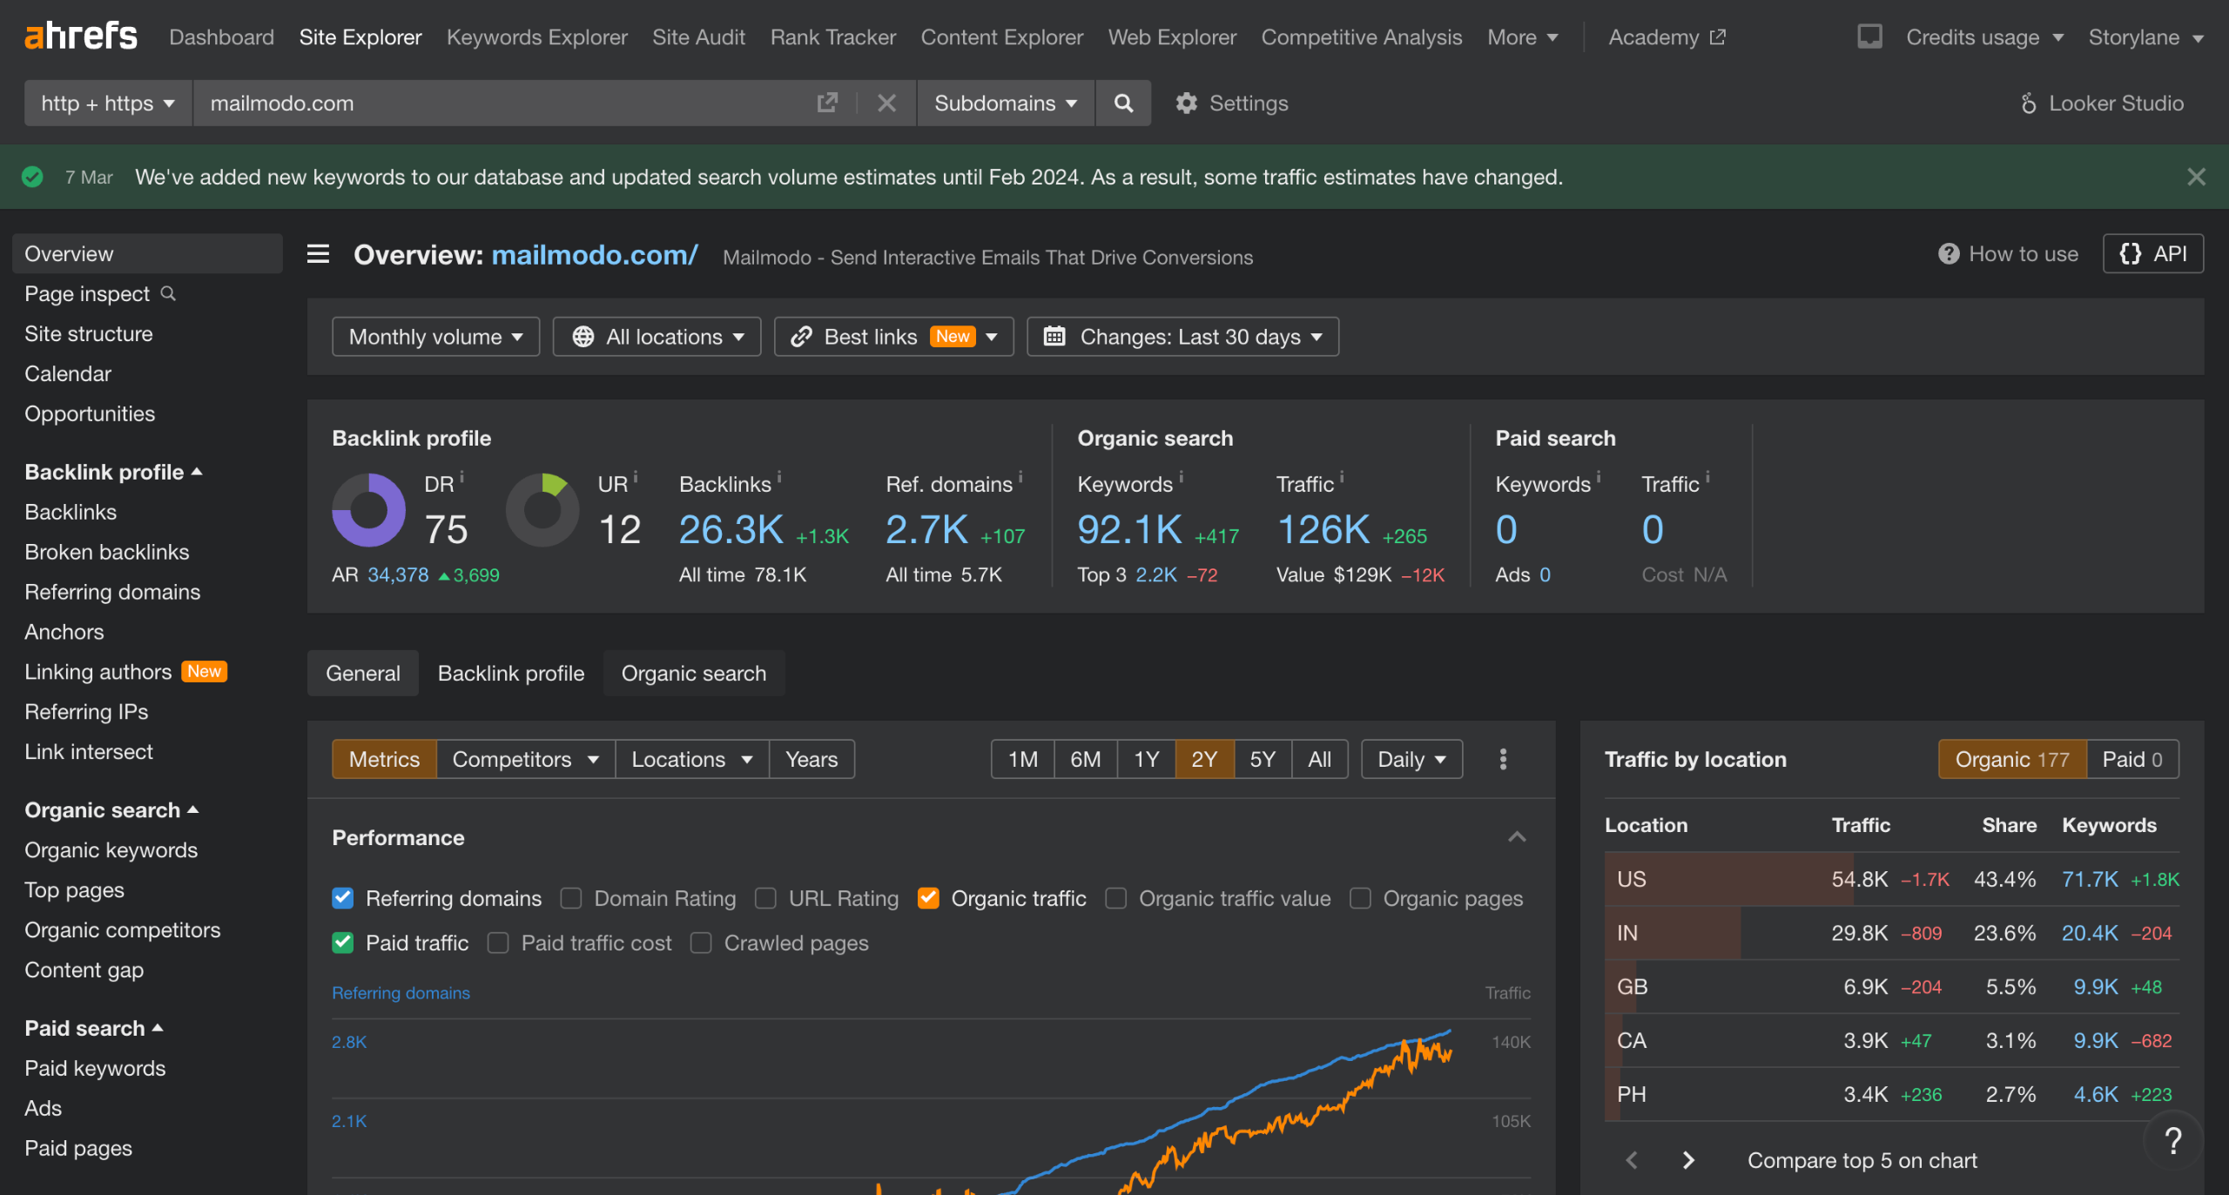Open the Subdomains mode dropdown
Screen dimensions: 2229x1195
click(1006, 103)
